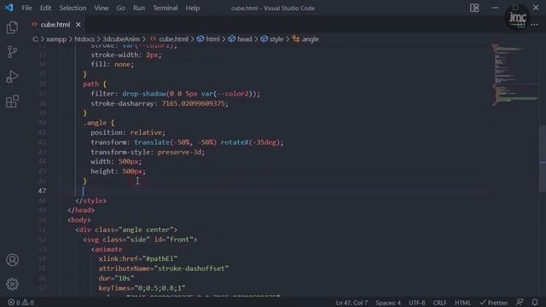Screen dimensions: 546x307
Task: Click the '<animate' tag text
Action: (x=107, y=249)
